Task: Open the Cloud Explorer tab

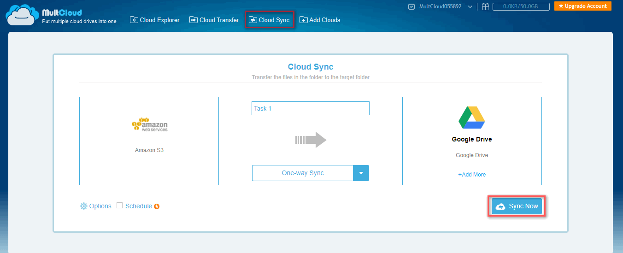Action: [155, 20]
